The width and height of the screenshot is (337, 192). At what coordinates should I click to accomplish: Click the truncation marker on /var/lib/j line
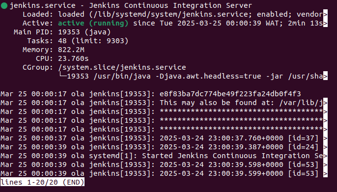point(325,103)
